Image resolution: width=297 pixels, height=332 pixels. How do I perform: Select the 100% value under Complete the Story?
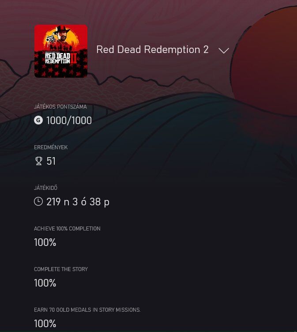tap(45, 283)
